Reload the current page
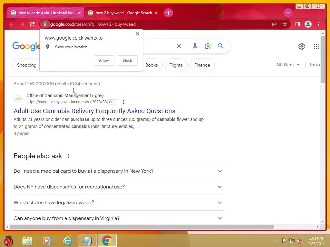The width and height of the screenshot is (330, 247). coord(32,24)
